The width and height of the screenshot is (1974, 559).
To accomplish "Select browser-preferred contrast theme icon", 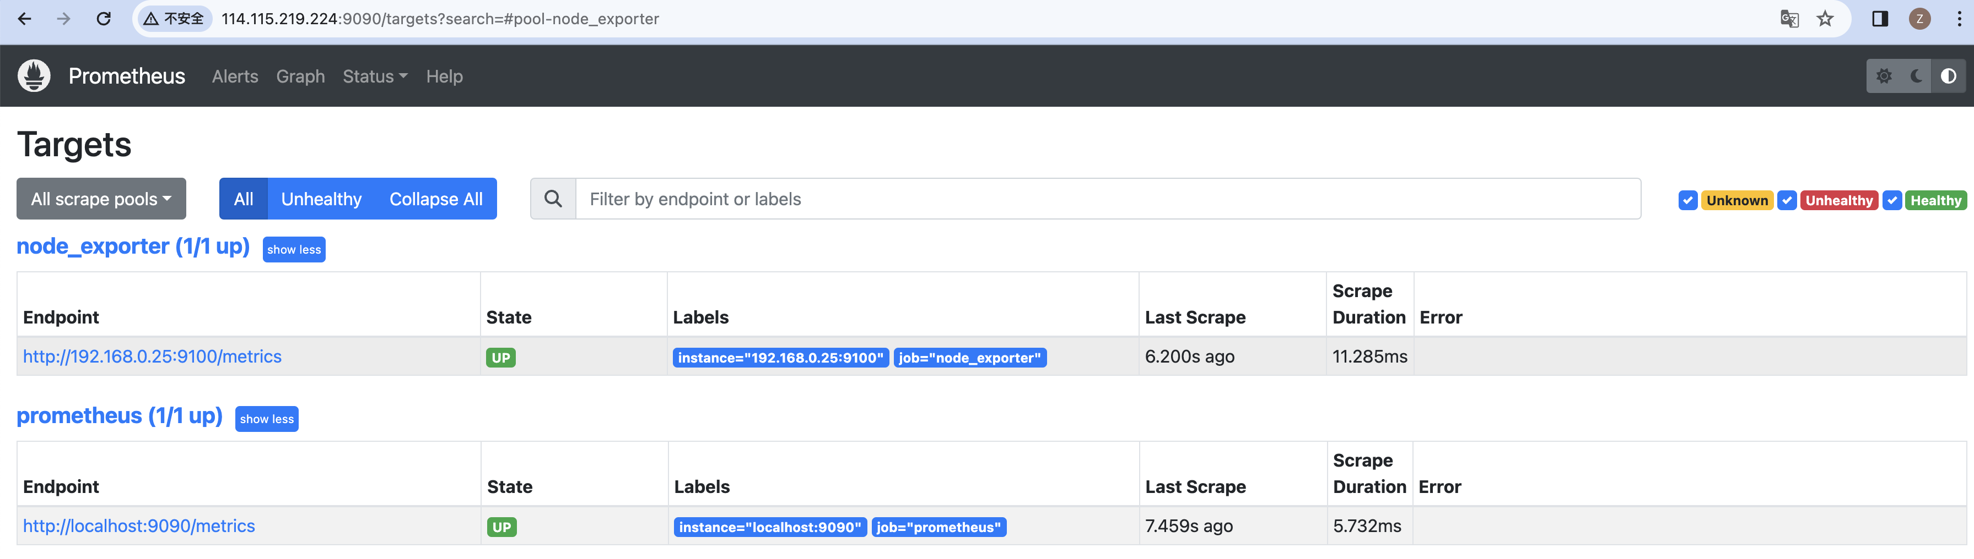I will pyautogui.click(x=1949, y=76).
